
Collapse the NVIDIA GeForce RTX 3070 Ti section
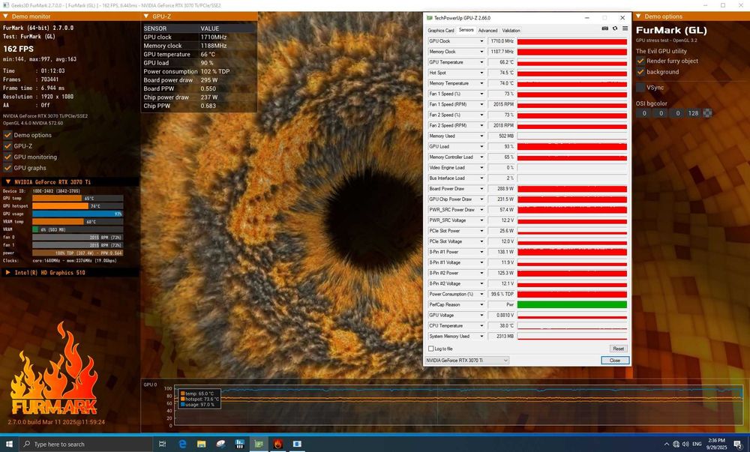70,182
